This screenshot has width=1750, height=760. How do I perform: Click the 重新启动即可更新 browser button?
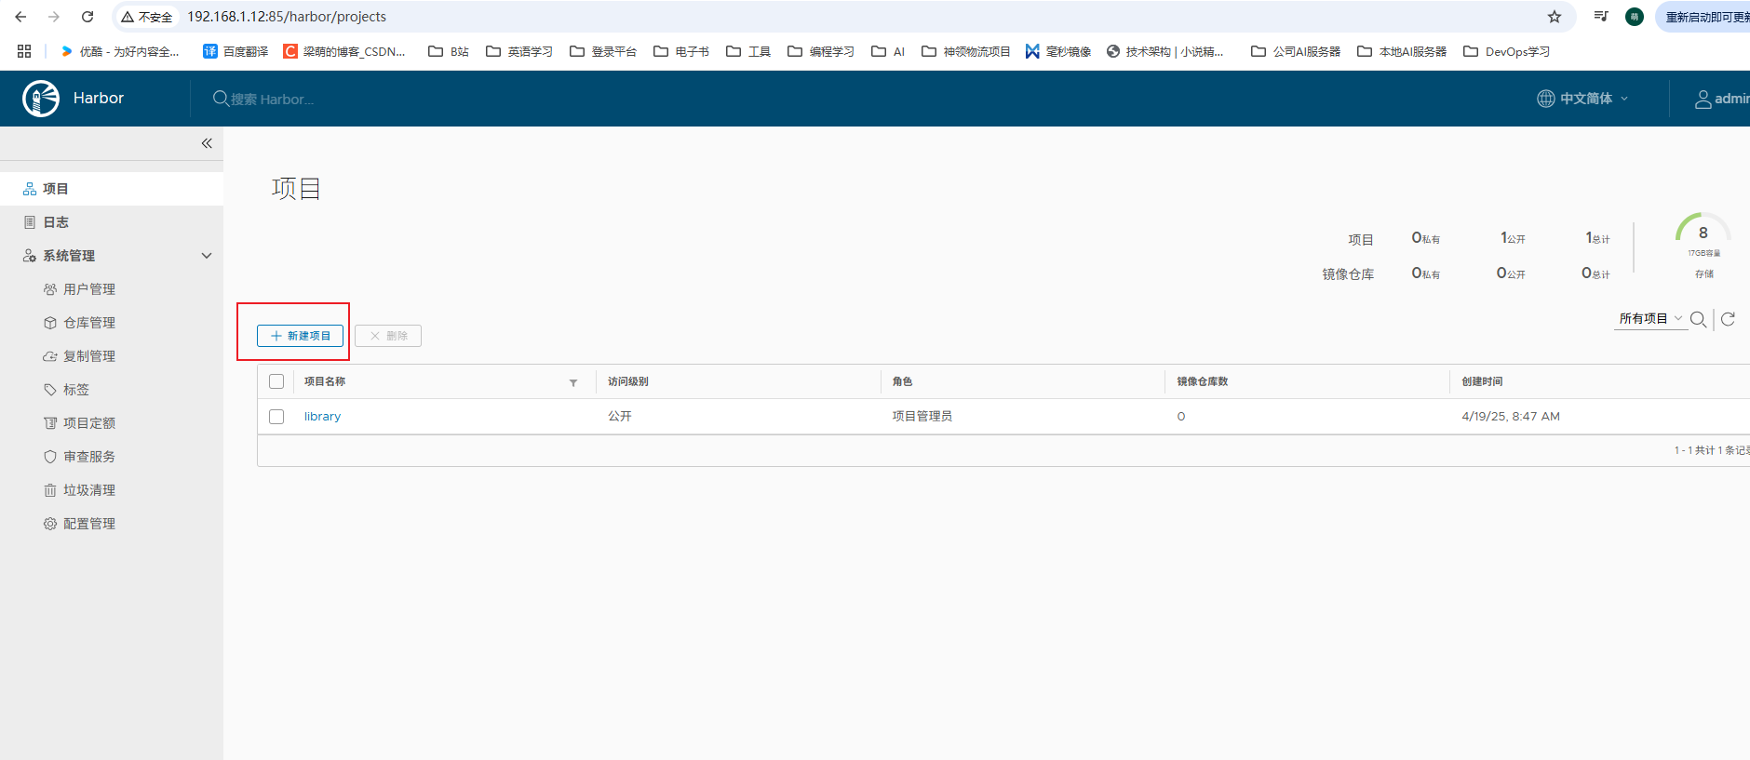1704,17
